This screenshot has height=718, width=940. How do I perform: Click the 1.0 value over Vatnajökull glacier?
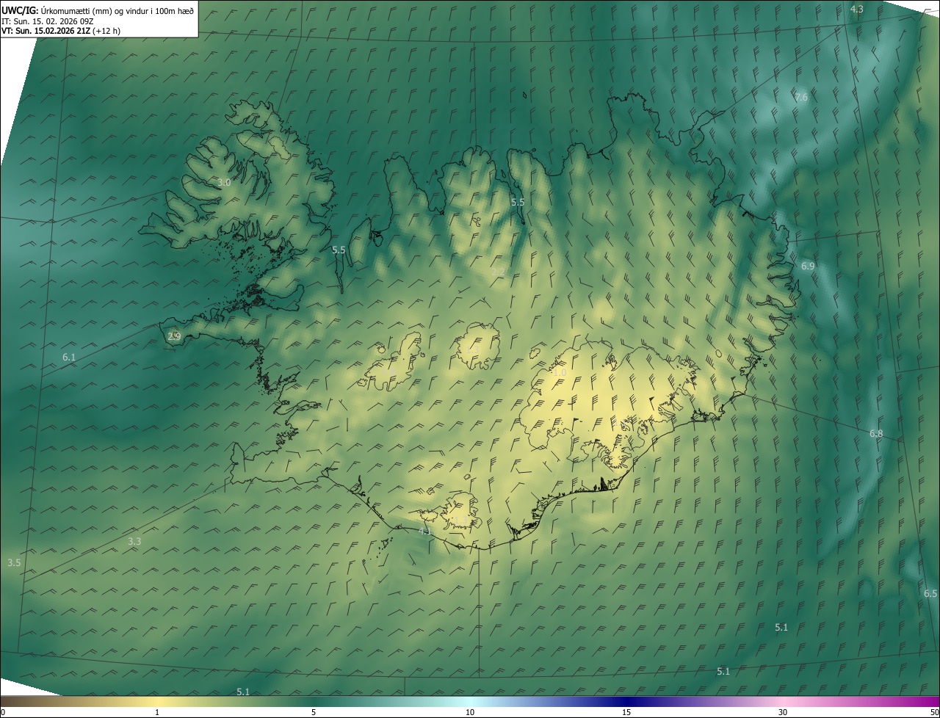[560, 372]
